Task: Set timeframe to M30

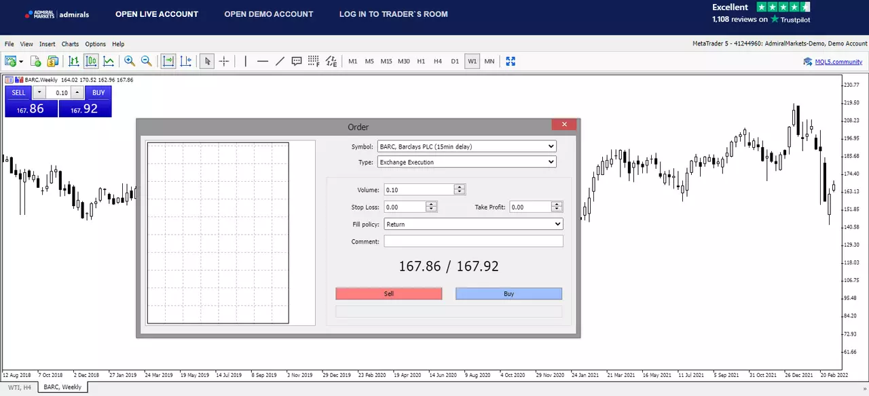Action: pyautogui.click(x=404, y=61)
